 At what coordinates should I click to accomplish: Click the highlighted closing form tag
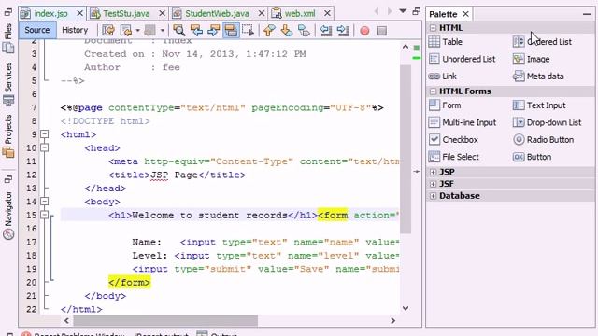coord(129,282)
